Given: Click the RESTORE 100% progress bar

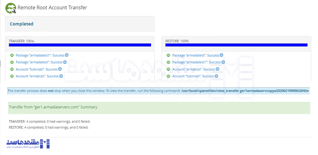Looking at the screenshot, I should (236, 45).
